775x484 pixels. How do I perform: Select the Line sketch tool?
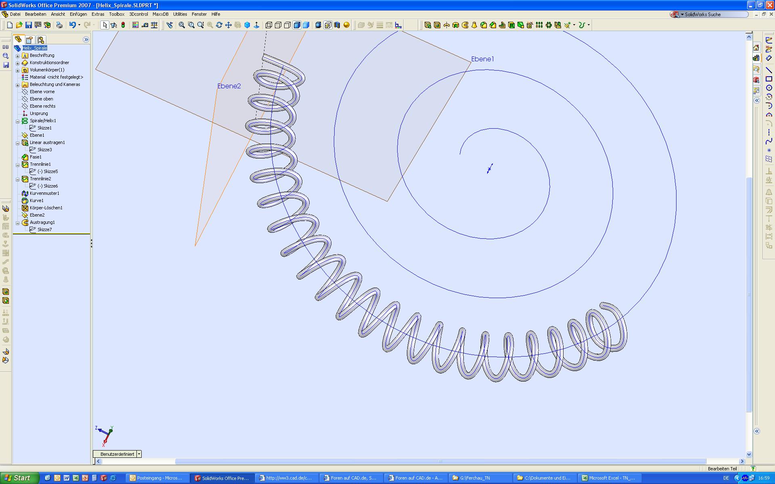pos(769,70)
